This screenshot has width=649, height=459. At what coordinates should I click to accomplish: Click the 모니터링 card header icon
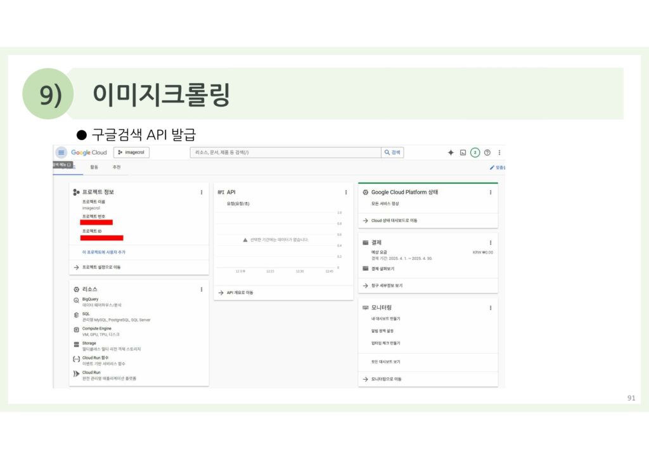[x=366, y=307]
